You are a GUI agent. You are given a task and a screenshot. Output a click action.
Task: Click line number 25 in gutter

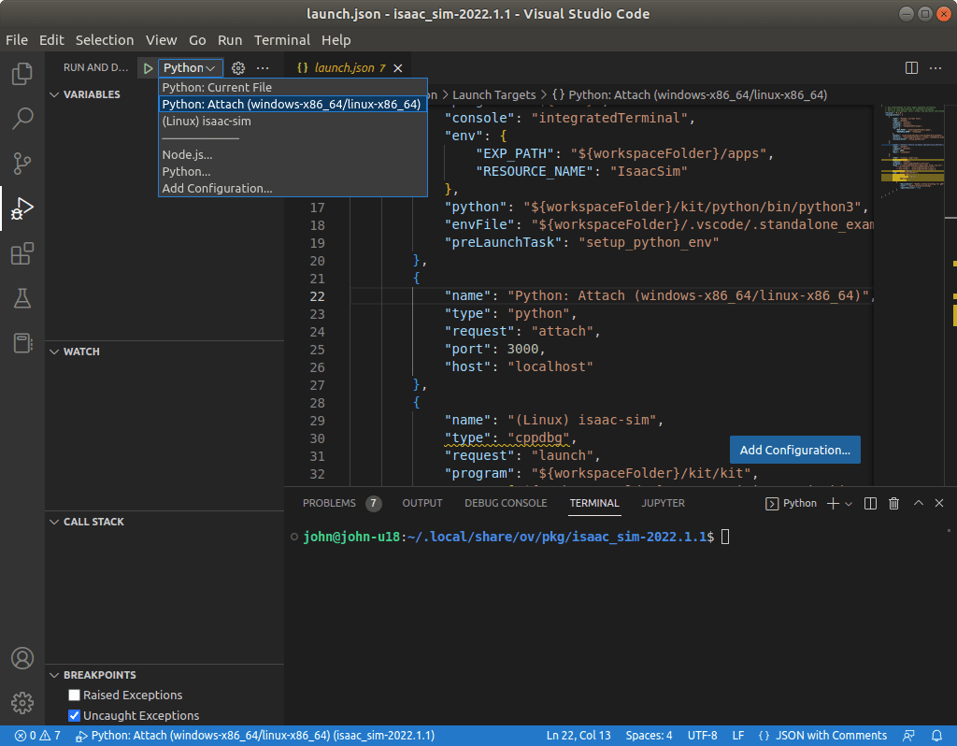(318, 350)
